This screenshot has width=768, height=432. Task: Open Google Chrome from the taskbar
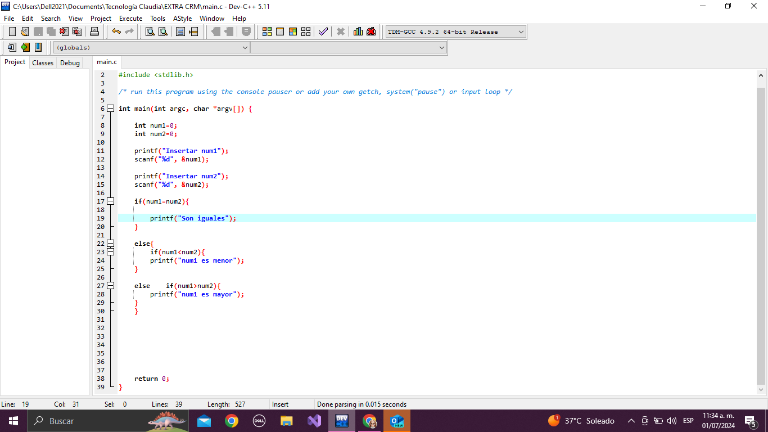[231, 421]
